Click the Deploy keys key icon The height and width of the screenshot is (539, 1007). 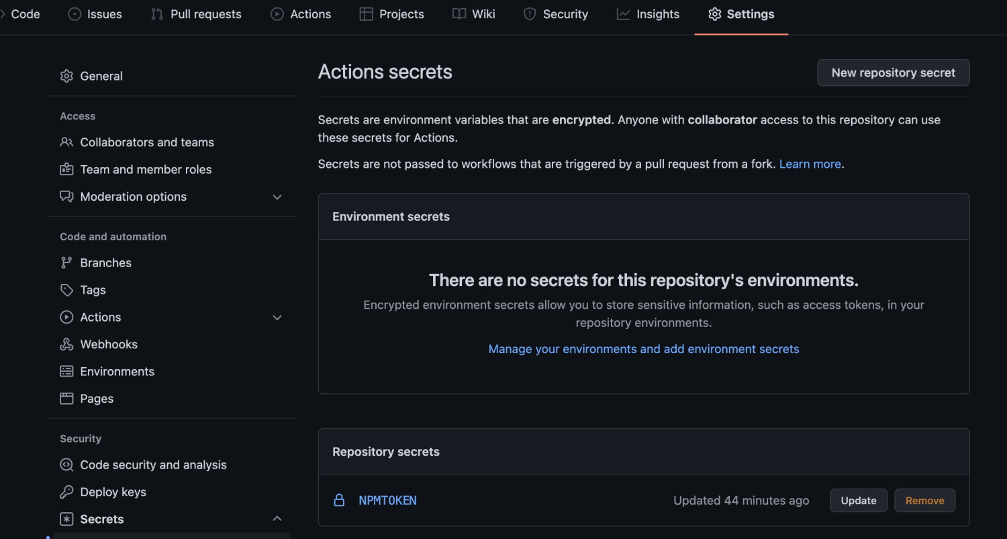point(66,492)
